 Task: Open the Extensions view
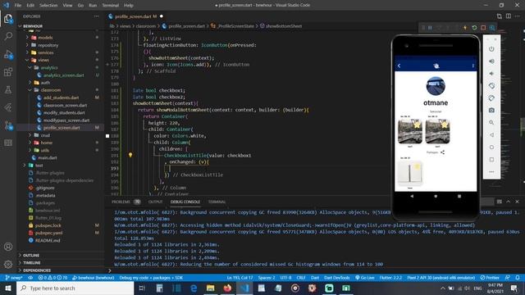(8, 72)
